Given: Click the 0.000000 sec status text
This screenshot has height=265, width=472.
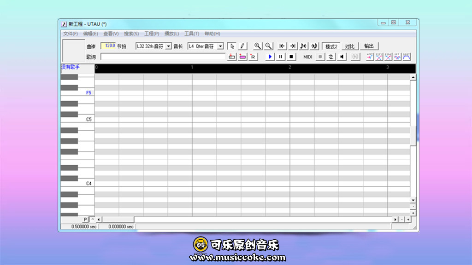Looking at the screenshot, I should (121, 226).
